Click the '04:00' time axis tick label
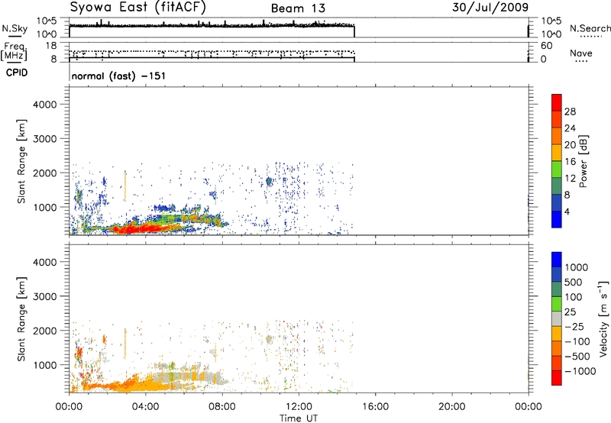This screenshot has height=423, width=611. pos(145,407)
